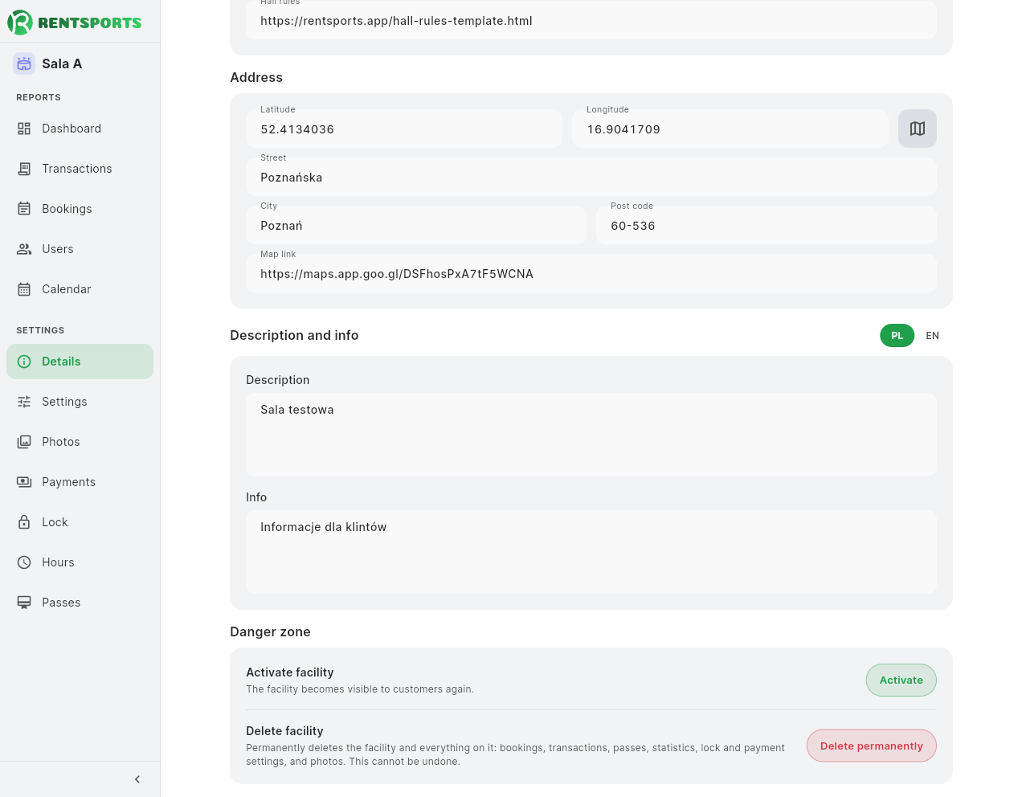This screenshot has height=797, width=1022.
Task: Click the Payments cash icon
Action: coord(24,482)
